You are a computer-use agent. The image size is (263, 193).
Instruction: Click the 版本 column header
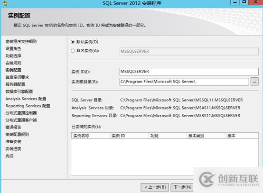[242, 136]
